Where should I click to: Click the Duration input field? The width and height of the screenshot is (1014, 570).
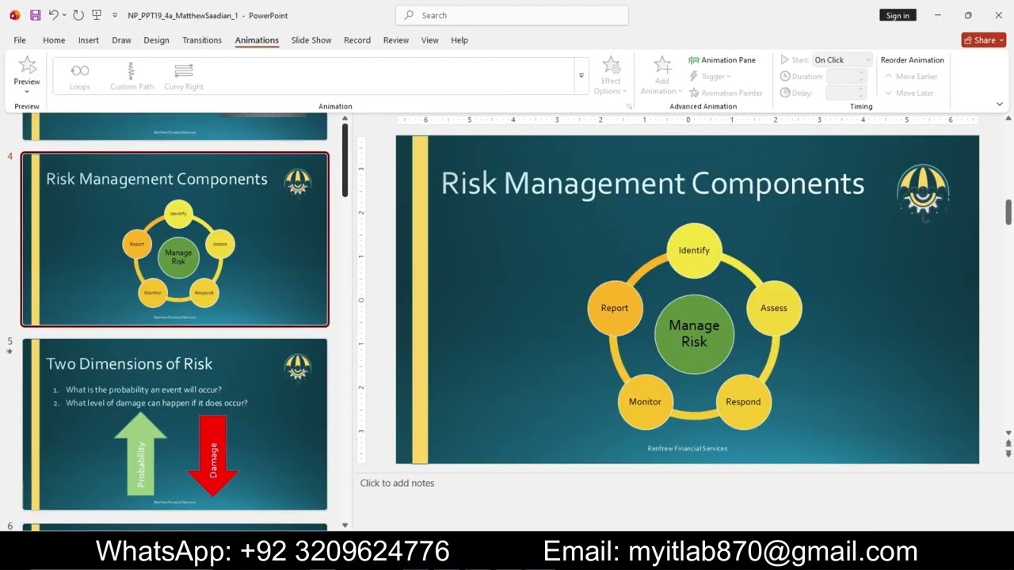coord(848,77)
